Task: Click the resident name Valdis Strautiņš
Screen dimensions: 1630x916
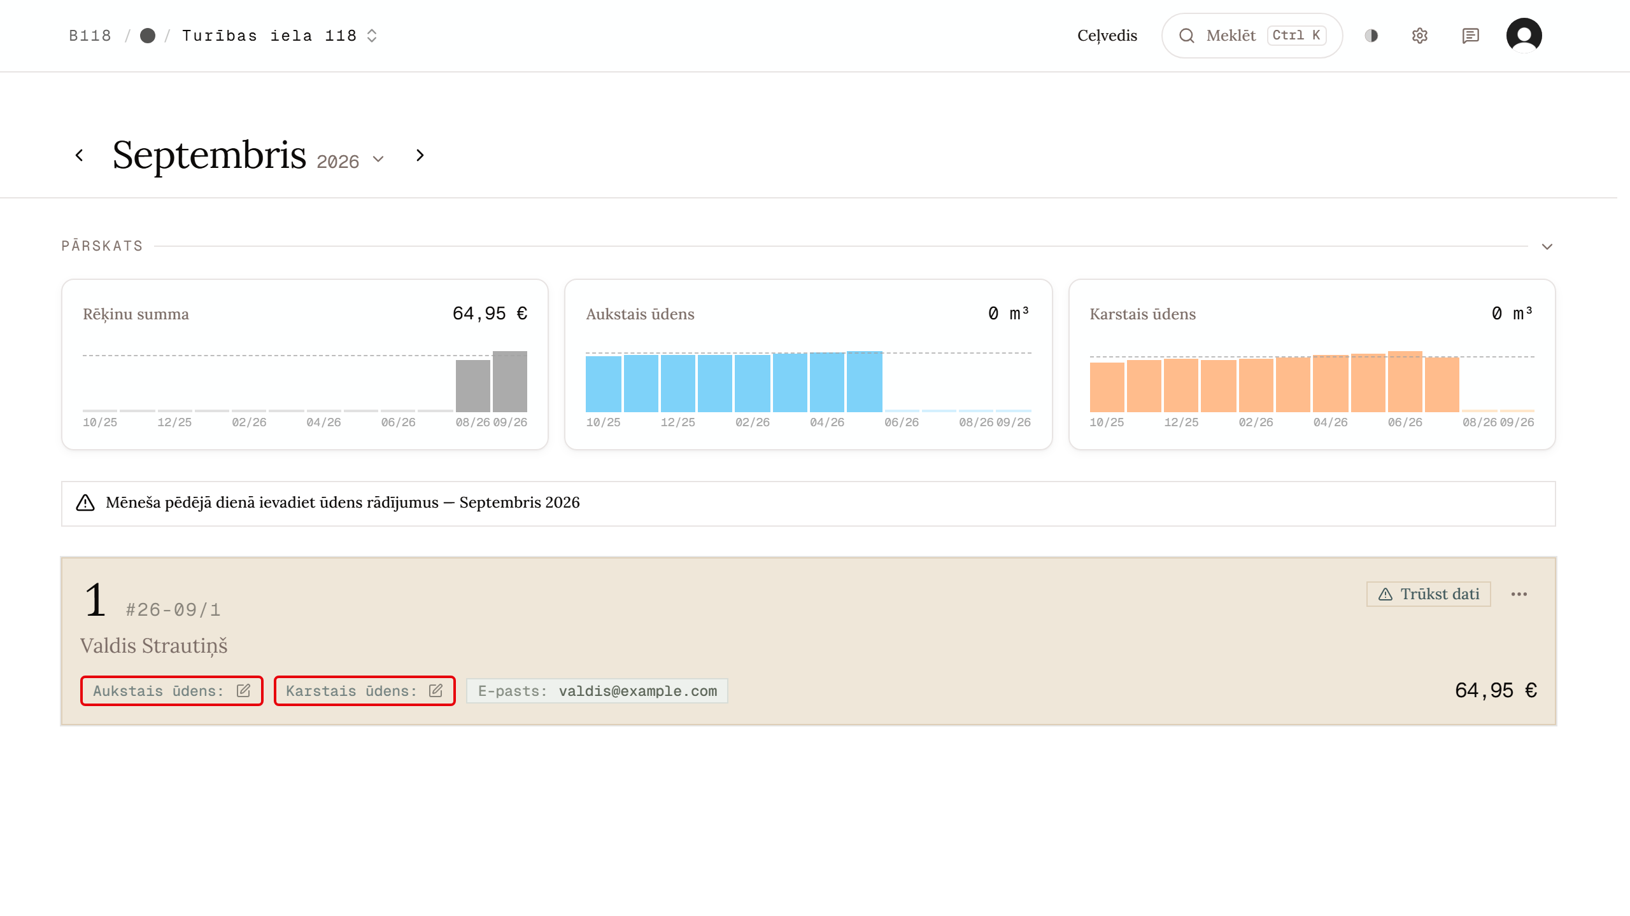Action: (x=153, y=646)
